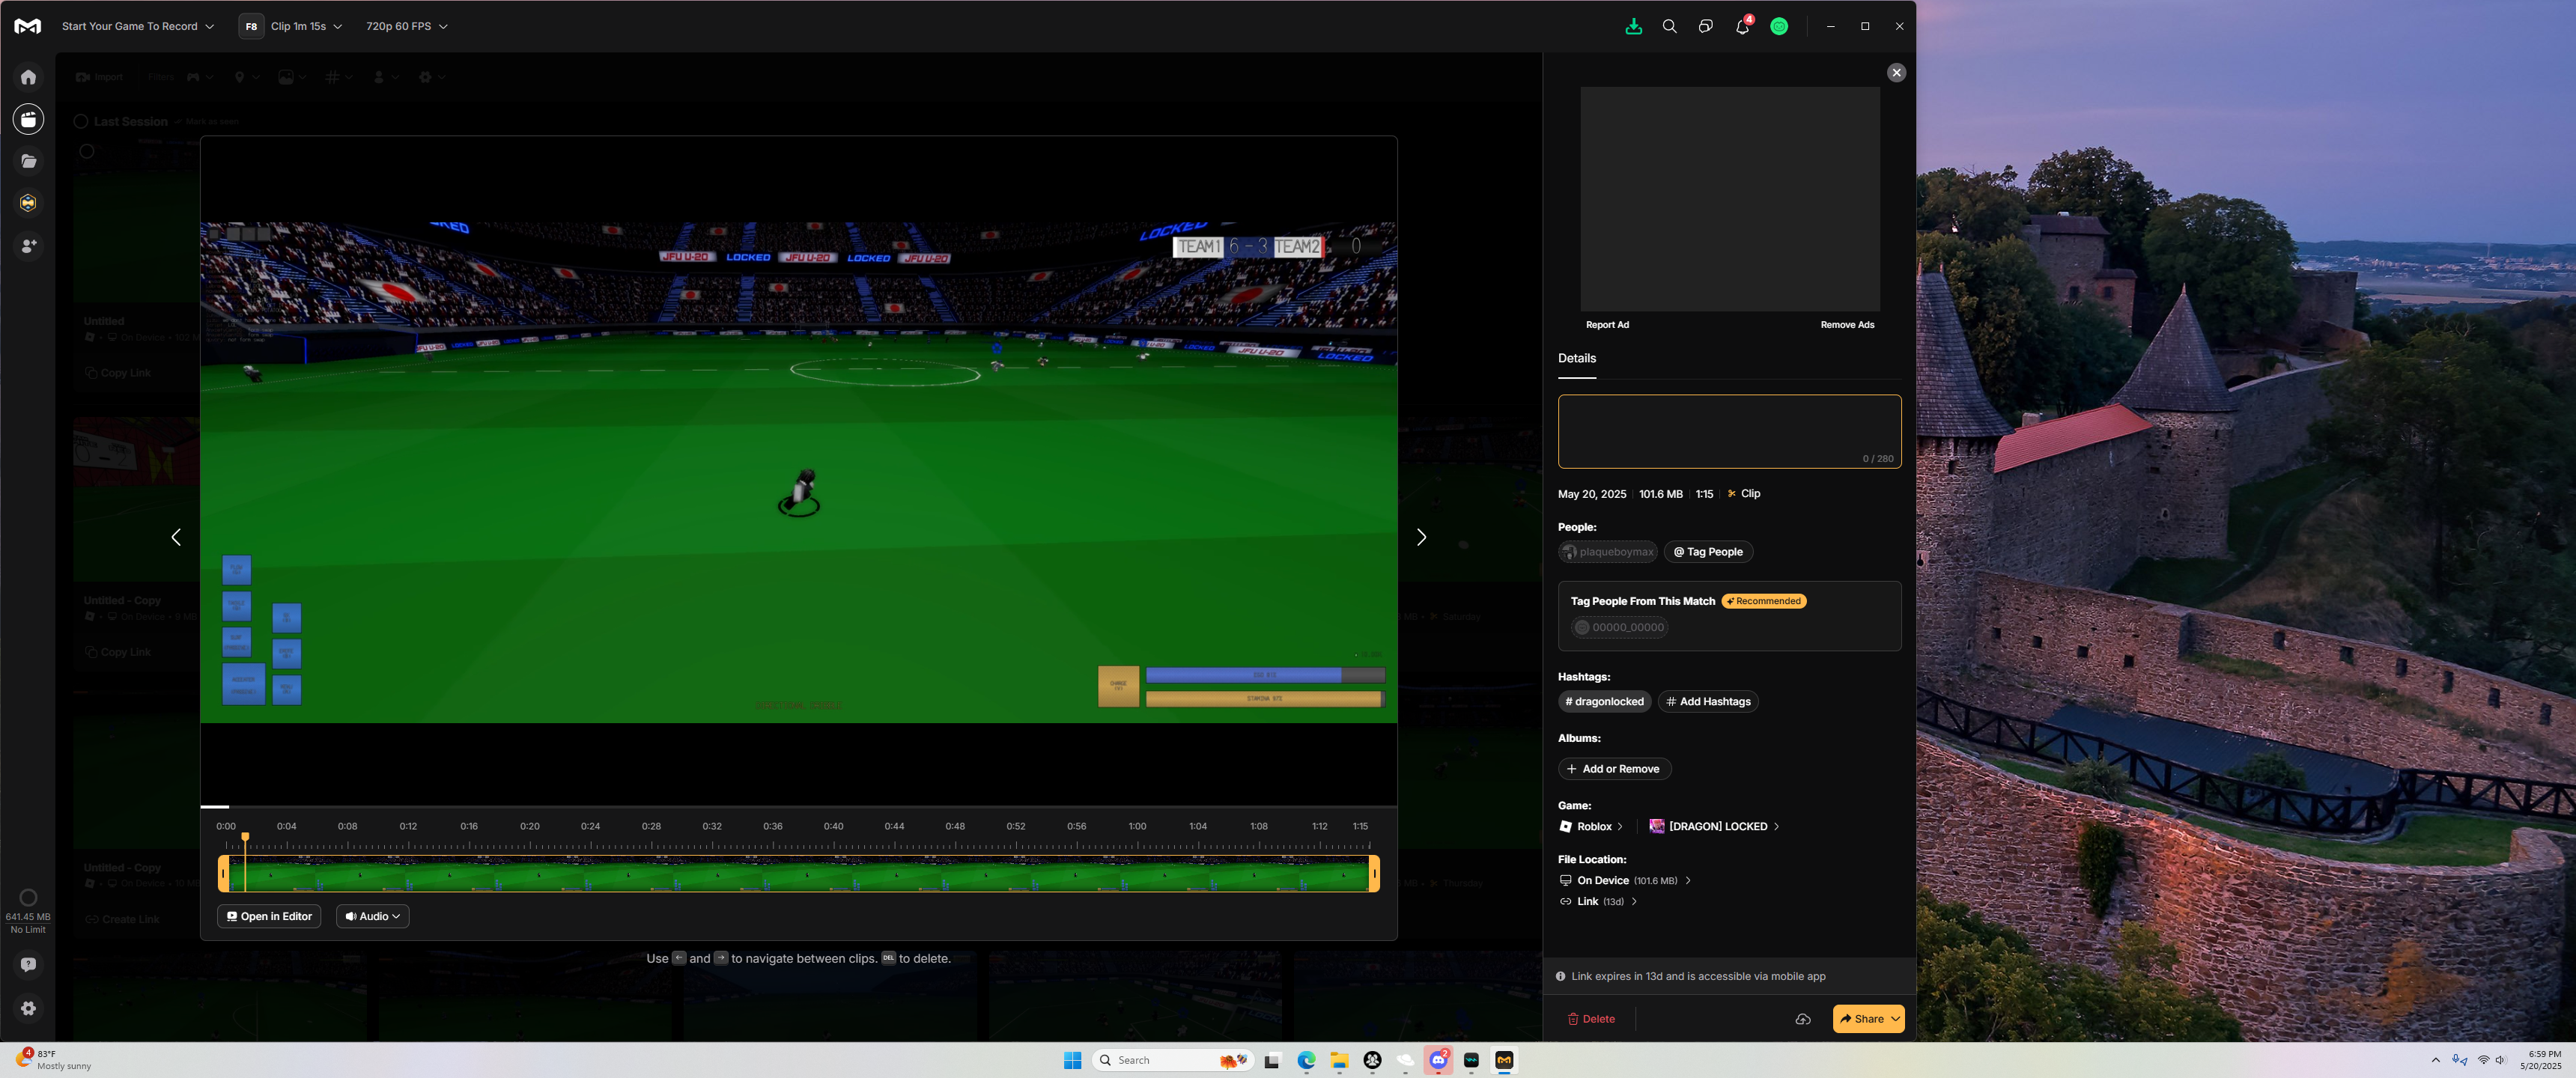The height and width of the screenshot is (1078, 2576).
Task: Open the folders section in sidebar
Action: [x=28, y=161]
